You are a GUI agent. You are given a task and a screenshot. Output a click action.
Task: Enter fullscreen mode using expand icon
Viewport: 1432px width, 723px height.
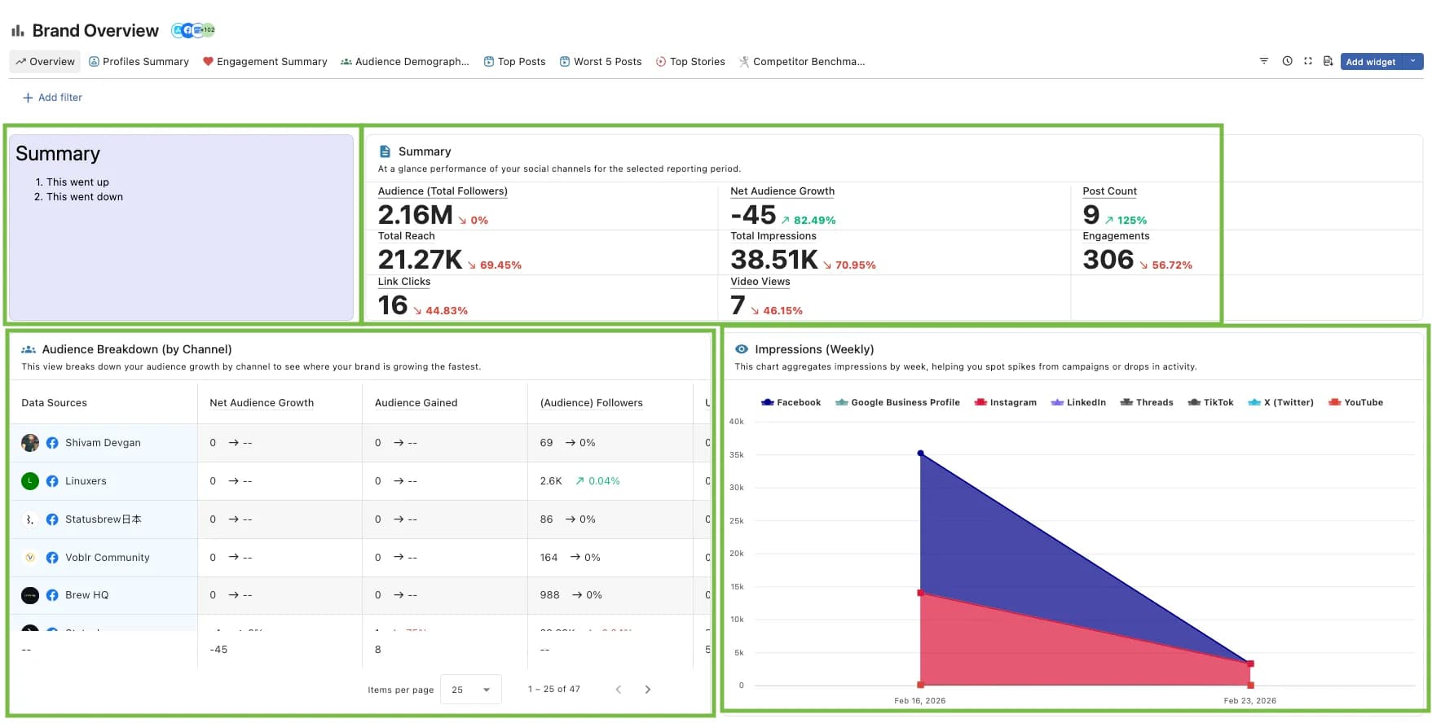point(1308,61)
